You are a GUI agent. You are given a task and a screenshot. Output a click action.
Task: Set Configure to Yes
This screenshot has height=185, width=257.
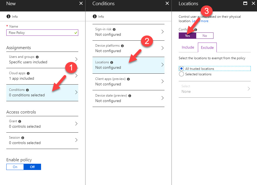click(187, 36)
